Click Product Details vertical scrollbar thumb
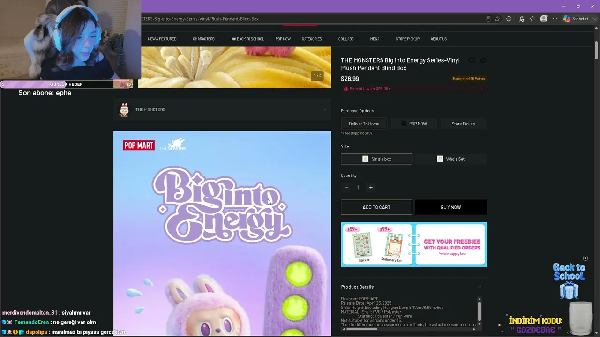 tap(479, 311)
